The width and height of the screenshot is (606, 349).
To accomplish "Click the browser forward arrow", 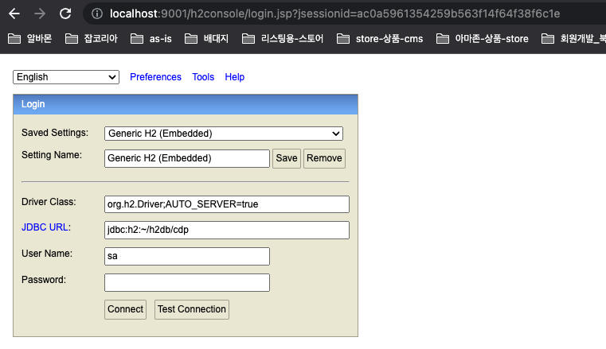I will (40, 14).
